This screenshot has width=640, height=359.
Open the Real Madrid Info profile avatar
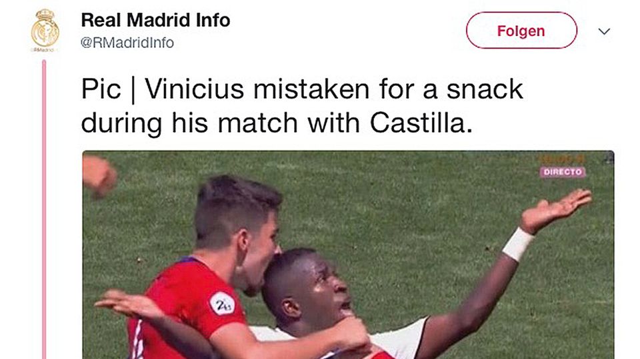pos(45,30)
